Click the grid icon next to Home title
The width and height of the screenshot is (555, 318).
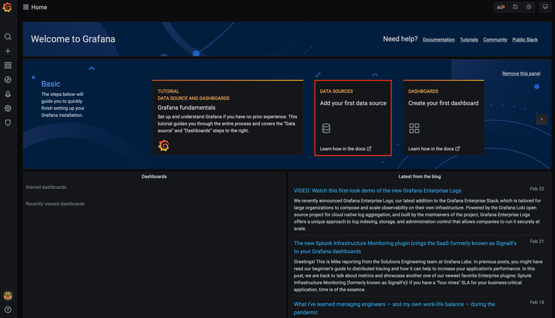[x=26, y=7]
